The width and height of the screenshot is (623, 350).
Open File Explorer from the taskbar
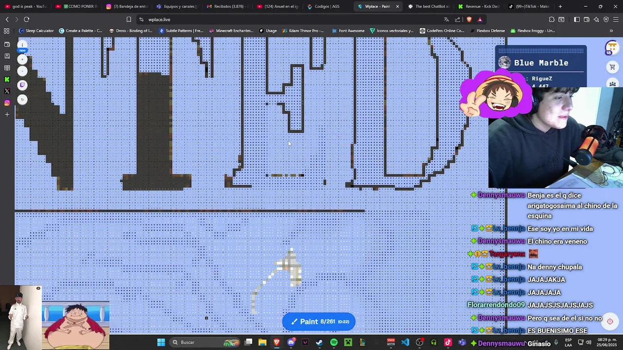pyautogui.click(x=262, y=342)
